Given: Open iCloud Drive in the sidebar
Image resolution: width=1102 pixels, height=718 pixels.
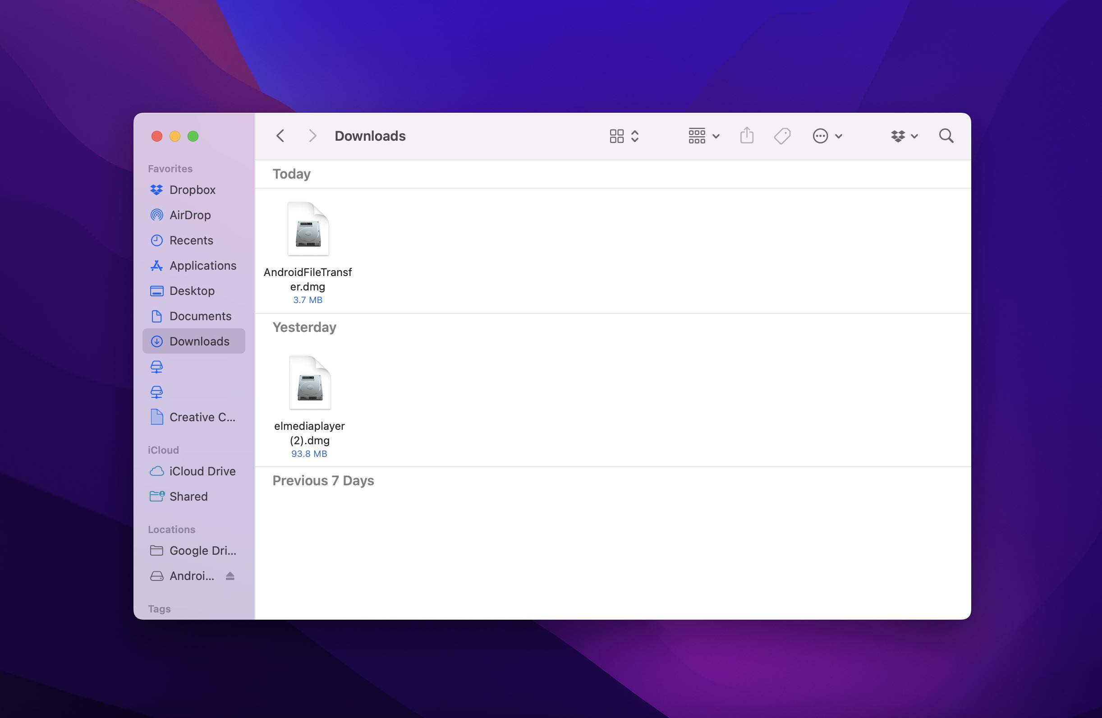Looking at the screenshot, I should 193,471.
